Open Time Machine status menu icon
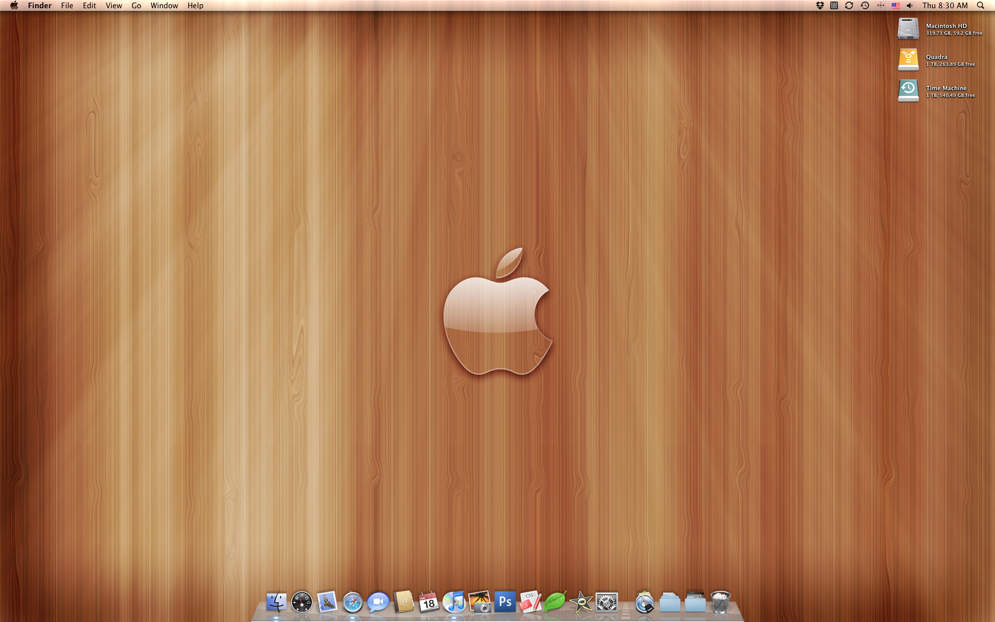 865,6
